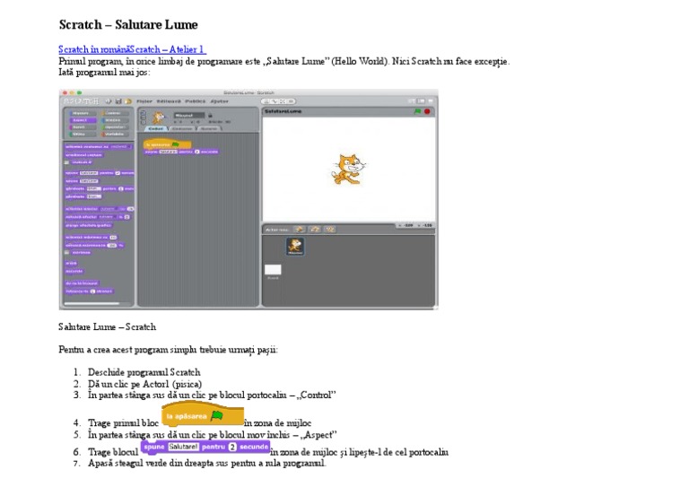This screenshot has width=689, height=487.
Task: Click the step text 'Deschide programul Scratch'
Action: (144, 372)
